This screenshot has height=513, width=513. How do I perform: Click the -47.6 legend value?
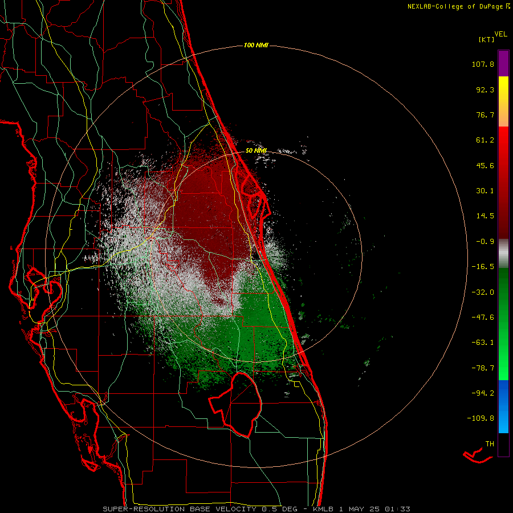coord(483,317)
